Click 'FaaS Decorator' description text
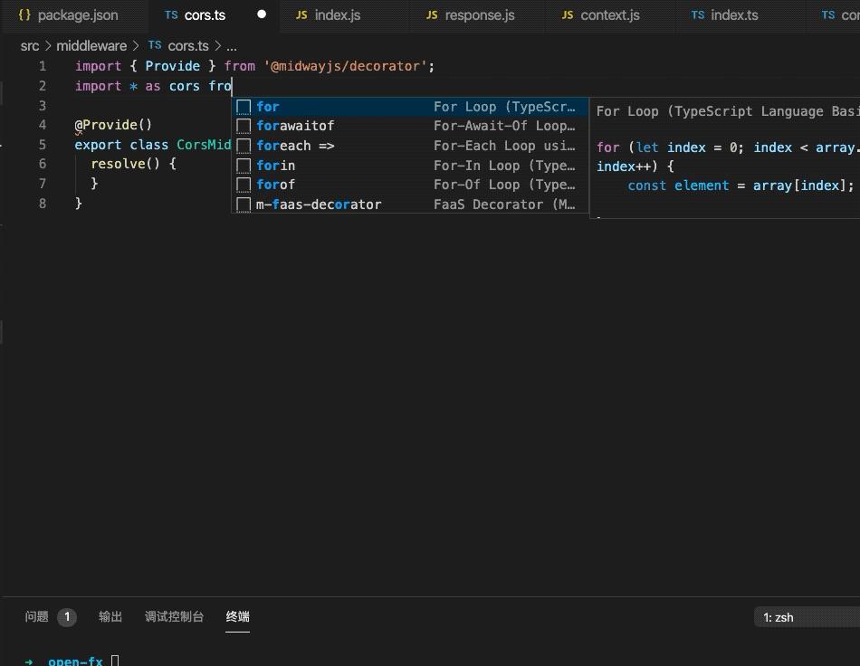Screen dimensions: 860x666 click(x=504, y=205)
